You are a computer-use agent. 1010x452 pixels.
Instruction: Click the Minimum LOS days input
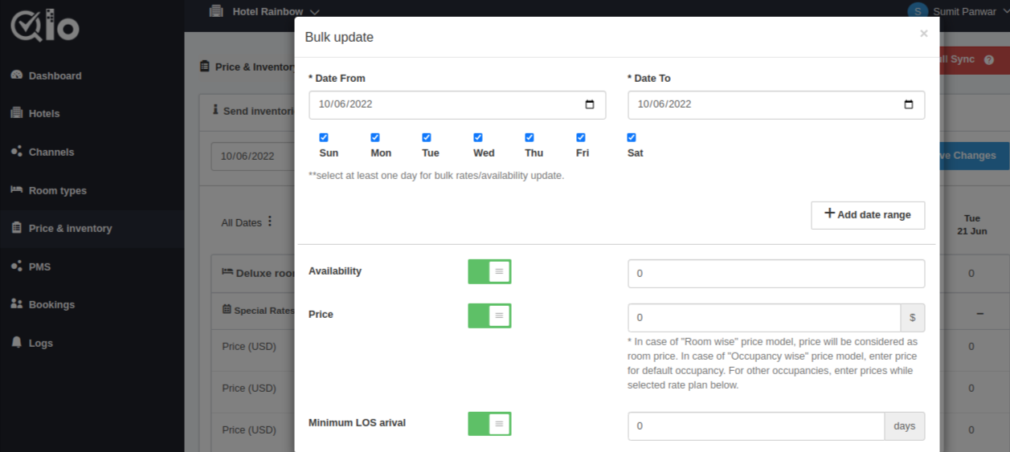pyautogui.click(x=756, y=426)
